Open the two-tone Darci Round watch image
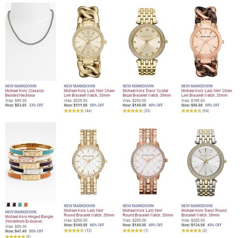The image size is (242, 238). tap(207, 162)
